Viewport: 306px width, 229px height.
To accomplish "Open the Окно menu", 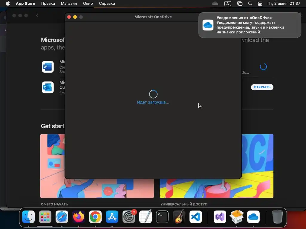I will [x=88, y=4].
